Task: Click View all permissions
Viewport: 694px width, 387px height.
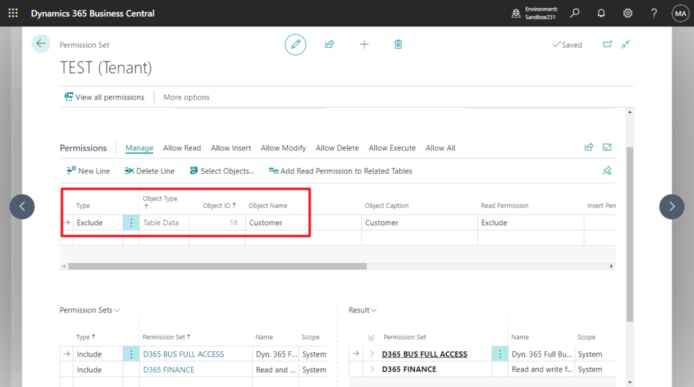Action: coord(104,97)
